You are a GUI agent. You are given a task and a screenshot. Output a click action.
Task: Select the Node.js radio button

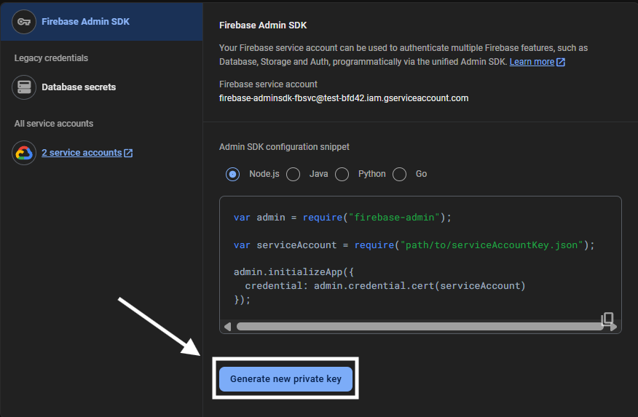(x=233, y=174)
